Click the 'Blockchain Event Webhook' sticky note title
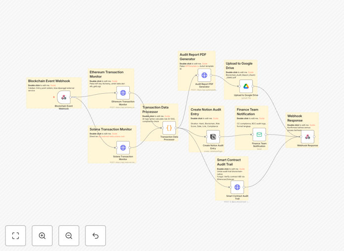The height and width of the screenshot is (251, 344). pyautogui.click(x=49, y=81)
